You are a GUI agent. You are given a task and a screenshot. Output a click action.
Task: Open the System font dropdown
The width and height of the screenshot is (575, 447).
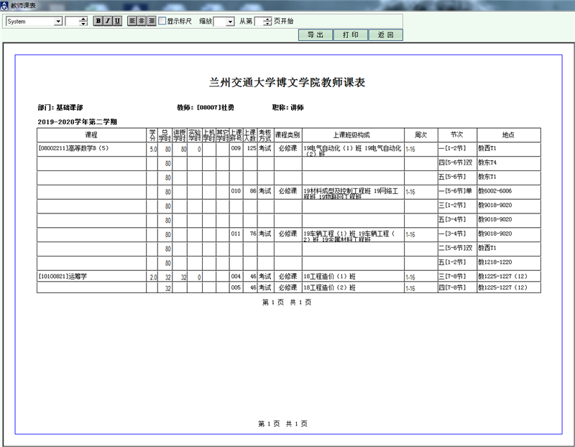pyautogui.click(x=58, y=22)
